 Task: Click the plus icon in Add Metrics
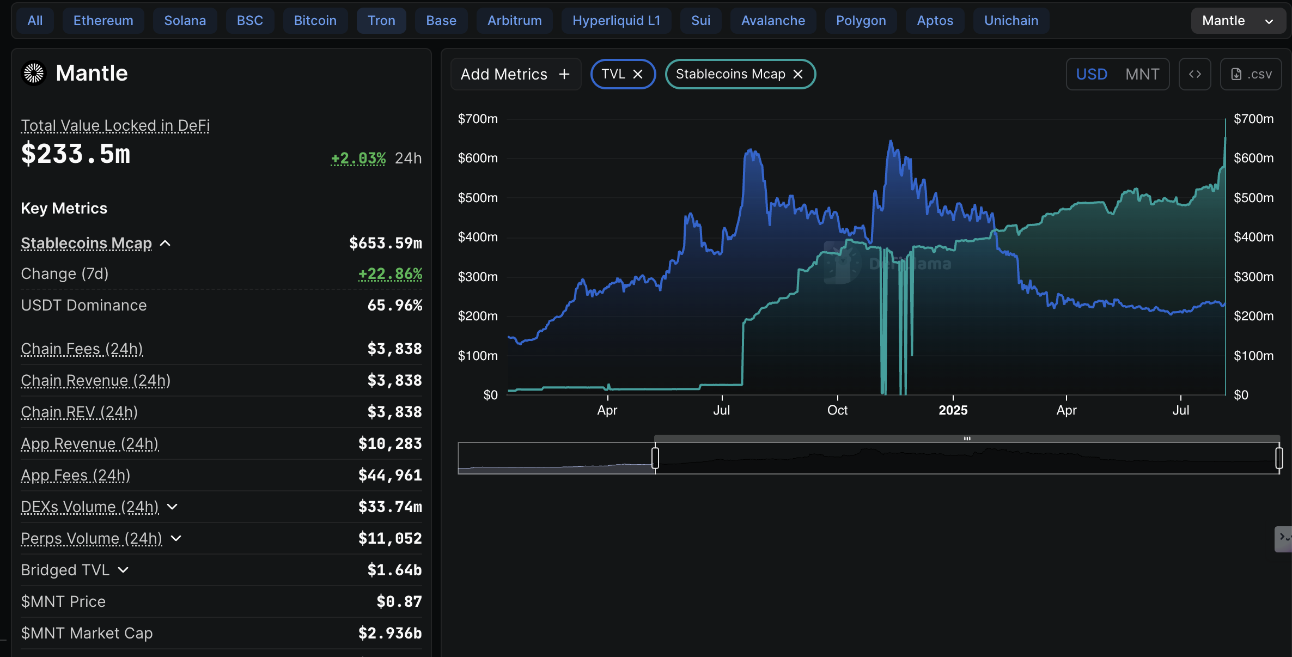(x=564, y=74)
